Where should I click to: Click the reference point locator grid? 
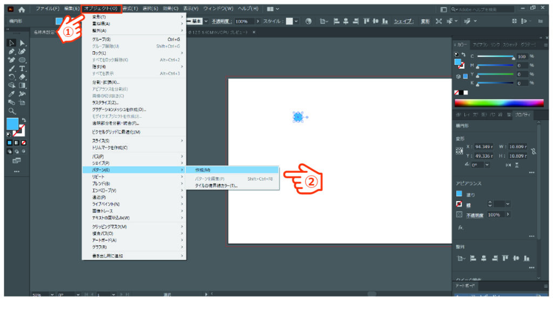tap(459, 151)
